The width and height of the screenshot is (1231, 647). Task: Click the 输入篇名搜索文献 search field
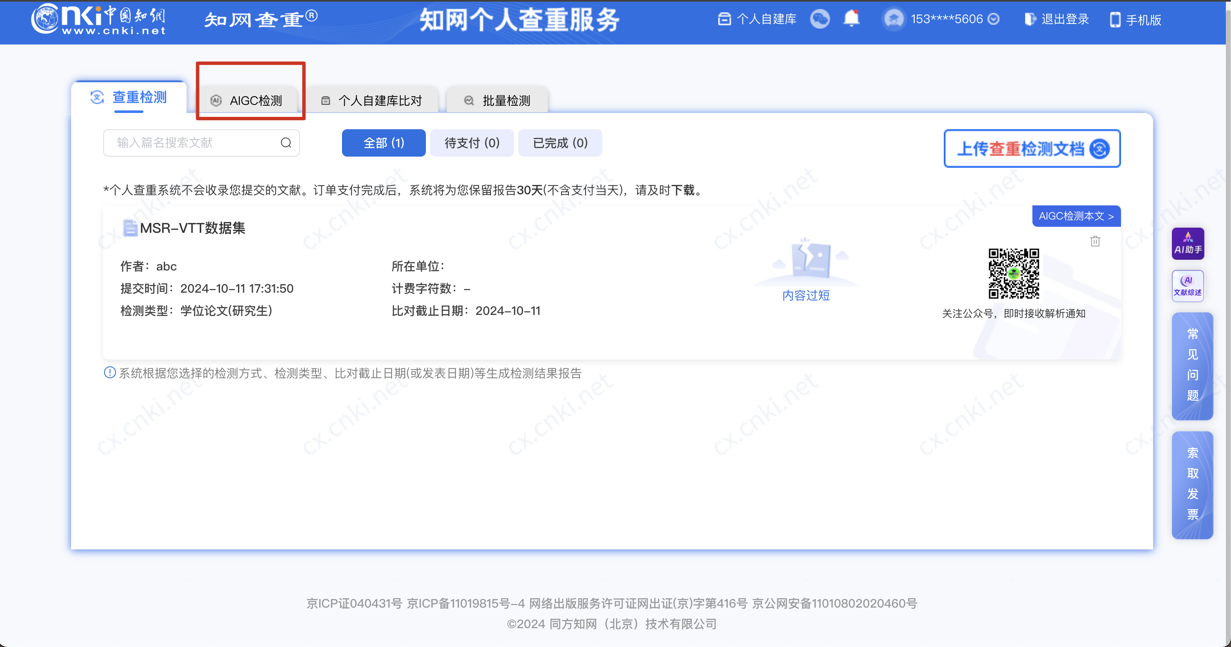click(x=191, y=143)
